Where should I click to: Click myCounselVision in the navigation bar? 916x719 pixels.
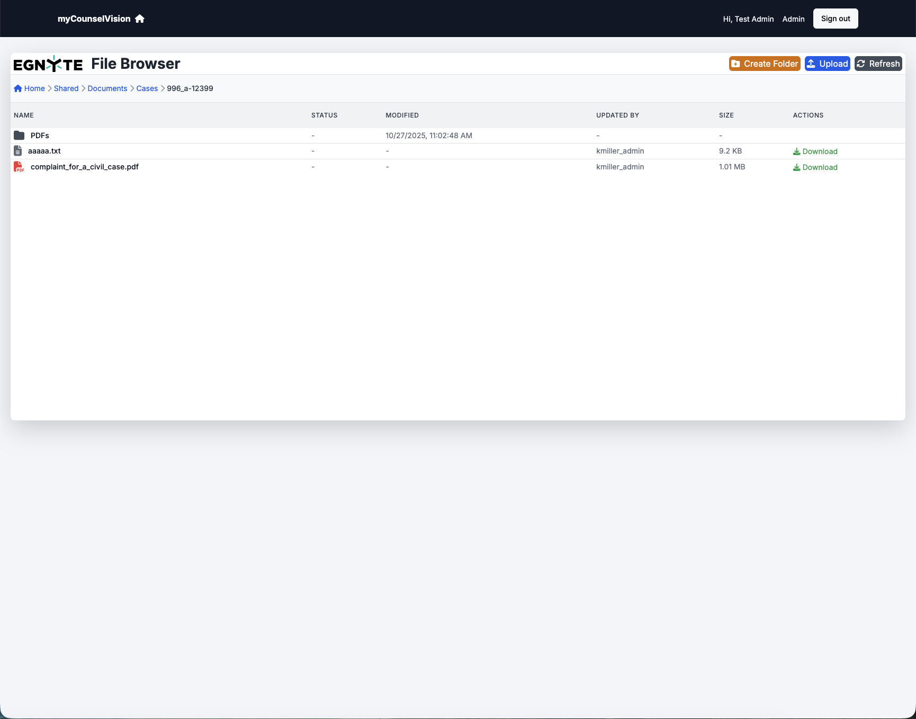(x=94, y=19)
